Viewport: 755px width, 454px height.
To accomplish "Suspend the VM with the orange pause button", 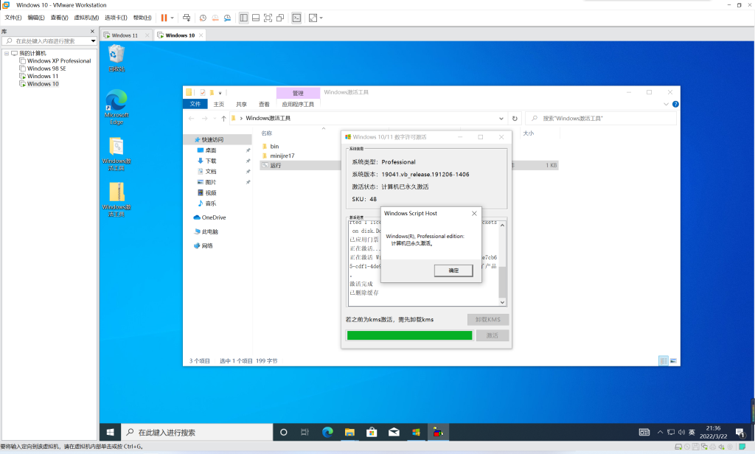I will [164, 18].
